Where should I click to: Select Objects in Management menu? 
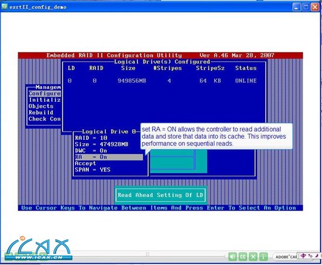coord(41,106)
